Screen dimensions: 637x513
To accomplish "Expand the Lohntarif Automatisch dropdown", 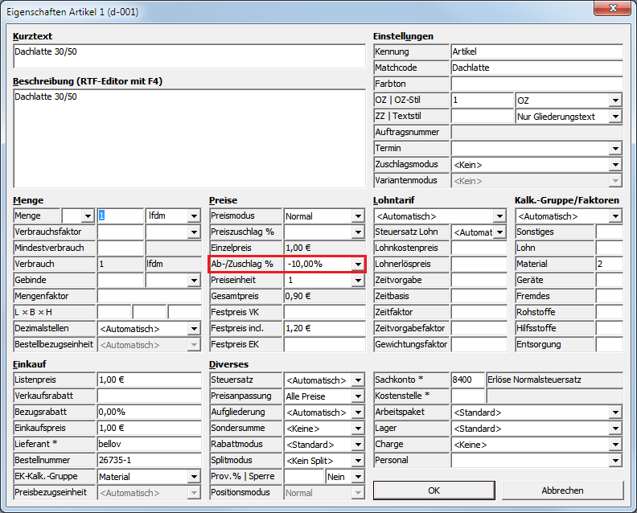I will (499, 216).
